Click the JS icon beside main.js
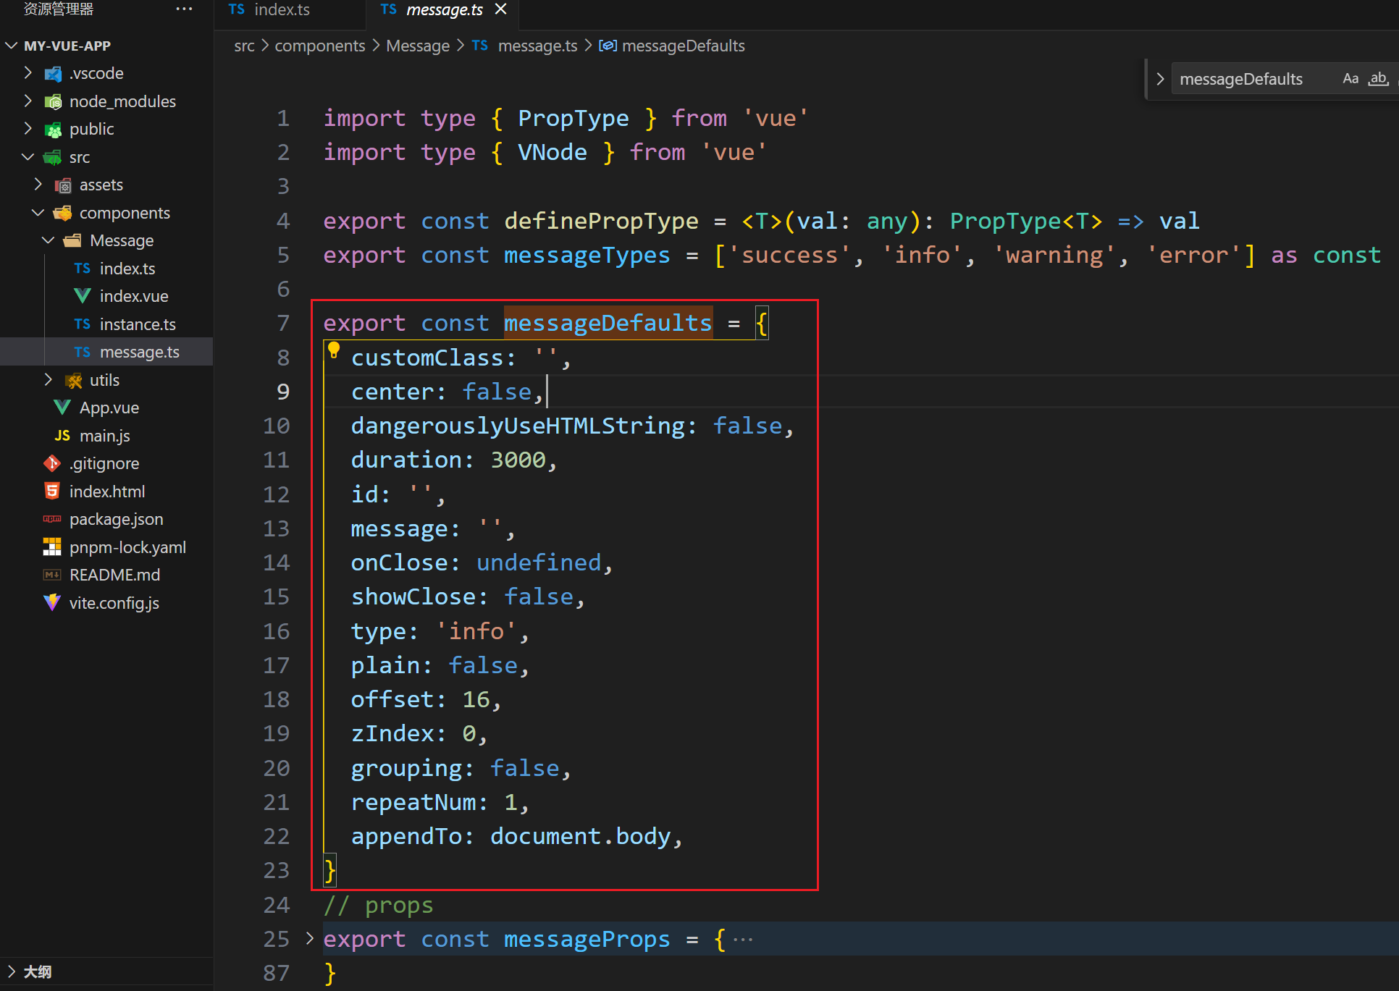1399x991 pixels. (x=62, y=435)
